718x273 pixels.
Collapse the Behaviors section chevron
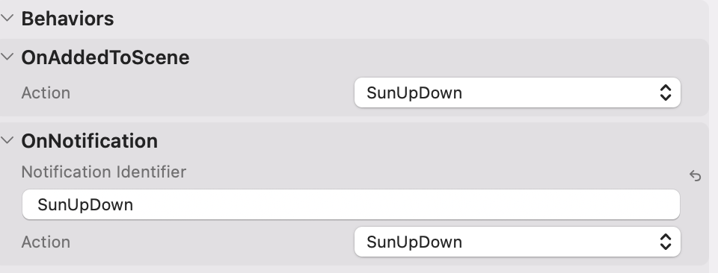(x=7, y=19)
